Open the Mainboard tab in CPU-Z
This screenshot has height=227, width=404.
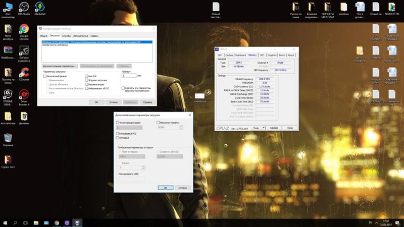[x=241, y=55]
